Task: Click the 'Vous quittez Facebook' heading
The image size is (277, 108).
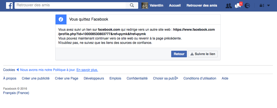Action: pos(89,19)
